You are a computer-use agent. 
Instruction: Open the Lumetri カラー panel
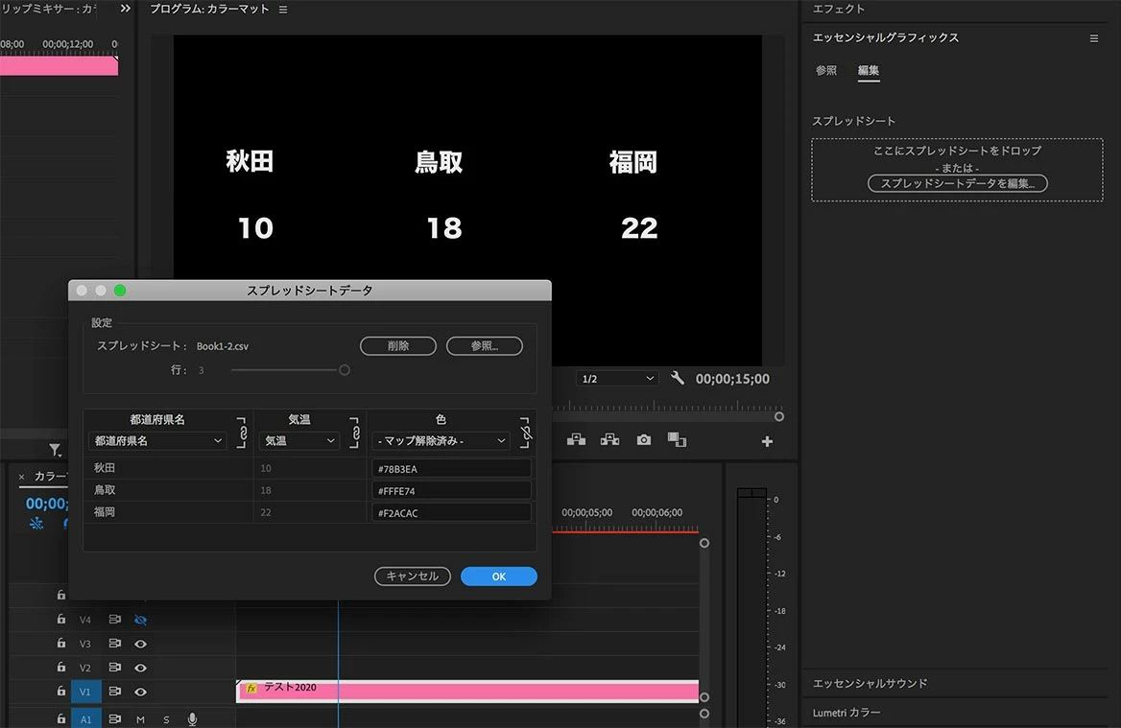click(x=847, y=713)
